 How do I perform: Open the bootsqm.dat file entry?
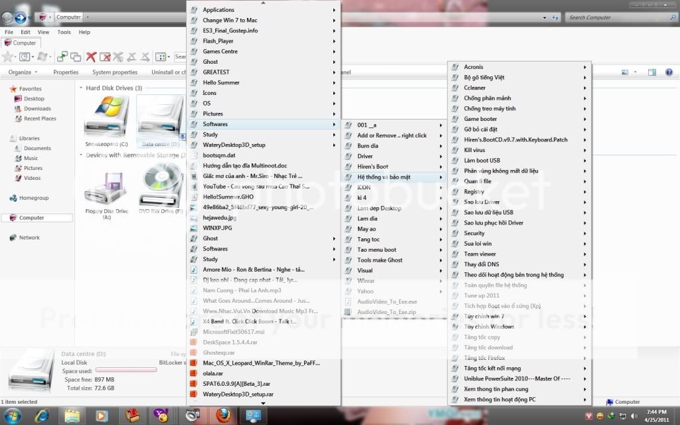point(264,155)
